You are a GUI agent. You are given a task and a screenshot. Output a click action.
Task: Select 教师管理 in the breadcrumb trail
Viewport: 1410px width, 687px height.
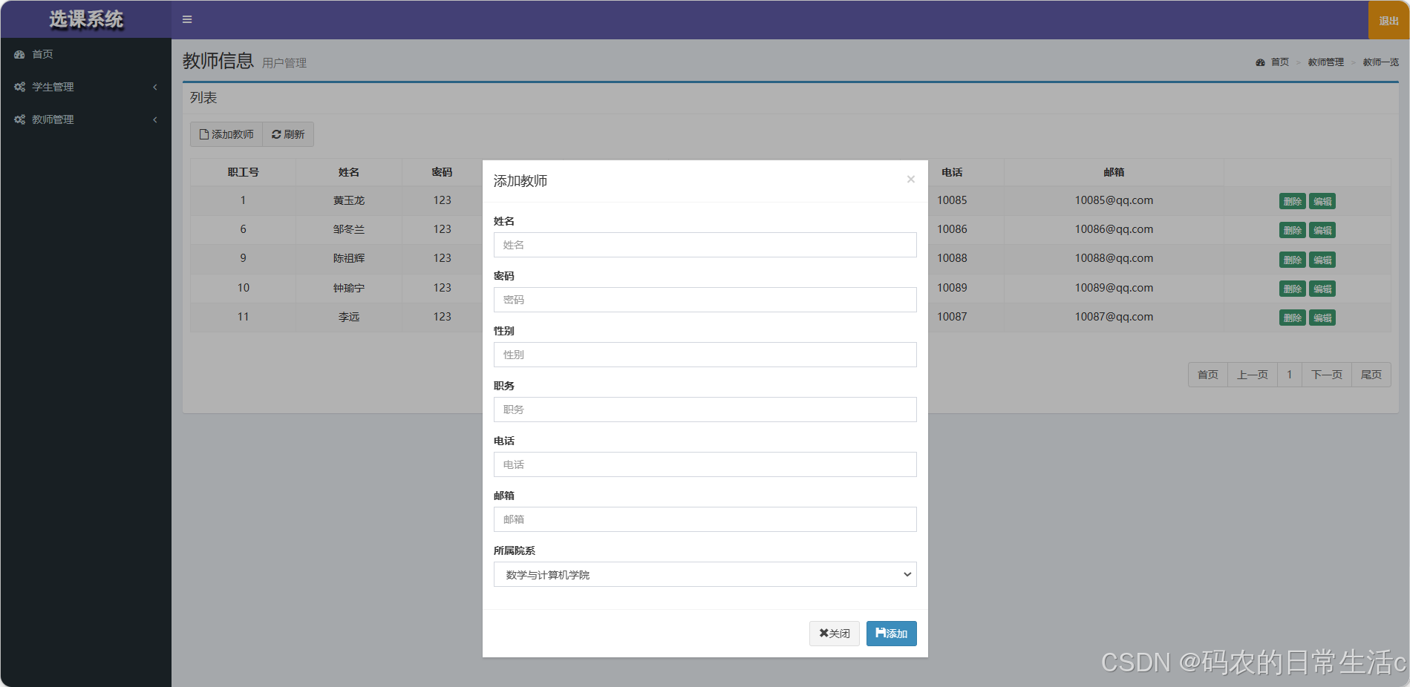coord(1325,62)
